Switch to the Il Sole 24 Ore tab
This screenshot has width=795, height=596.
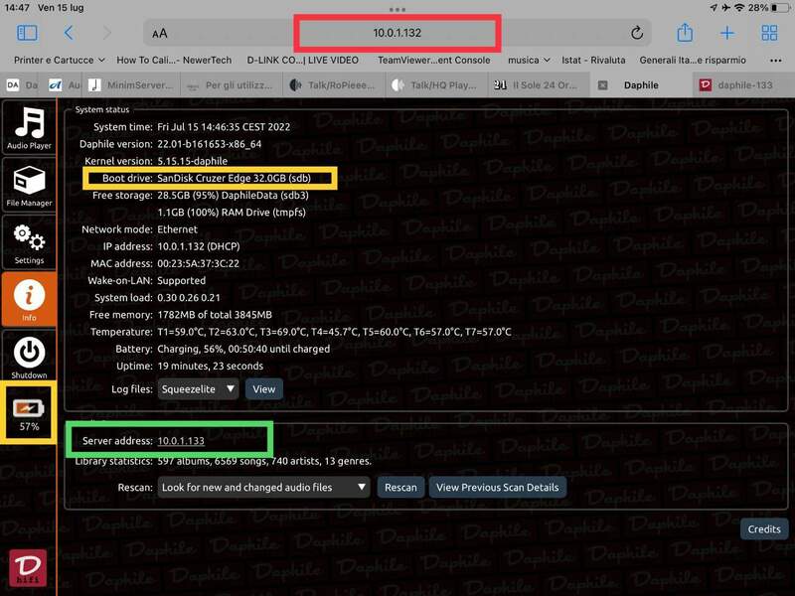click(540, 85)
